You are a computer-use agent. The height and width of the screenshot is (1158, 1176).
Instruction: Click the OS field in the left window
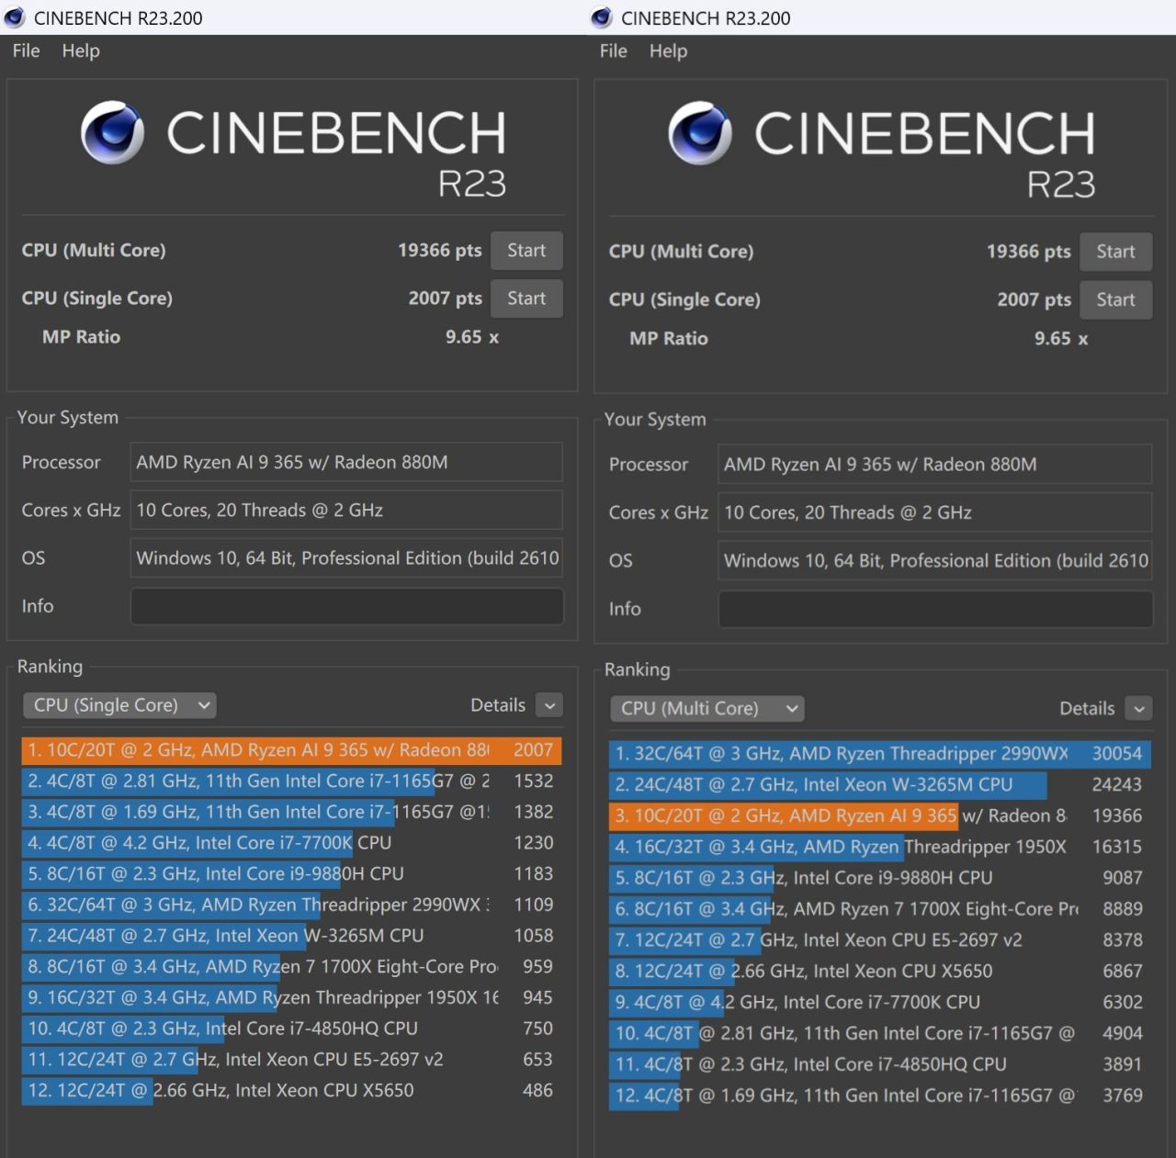click(346, 557)
